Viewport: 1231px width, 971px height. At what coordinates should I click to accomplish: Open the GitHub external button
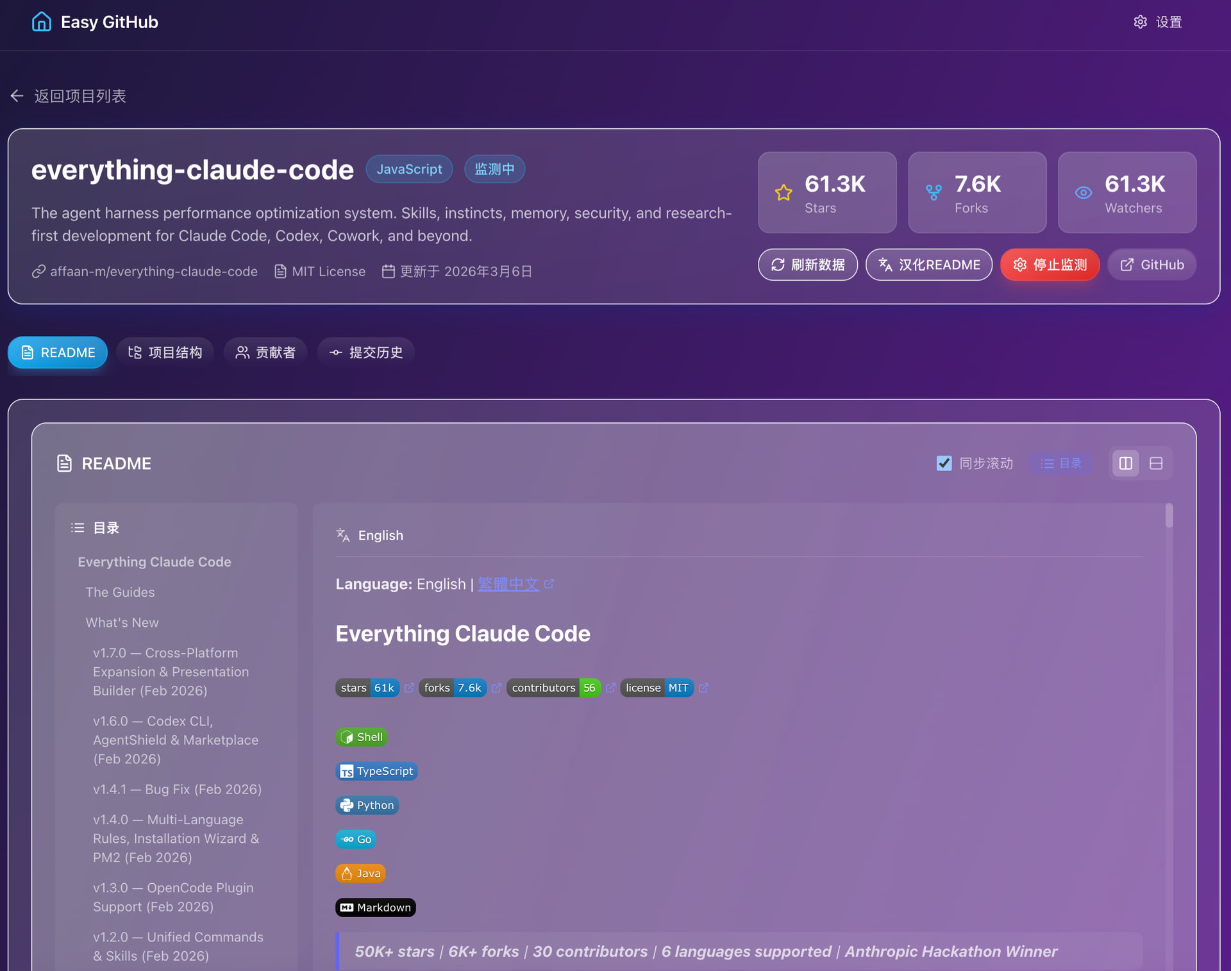1151,265
